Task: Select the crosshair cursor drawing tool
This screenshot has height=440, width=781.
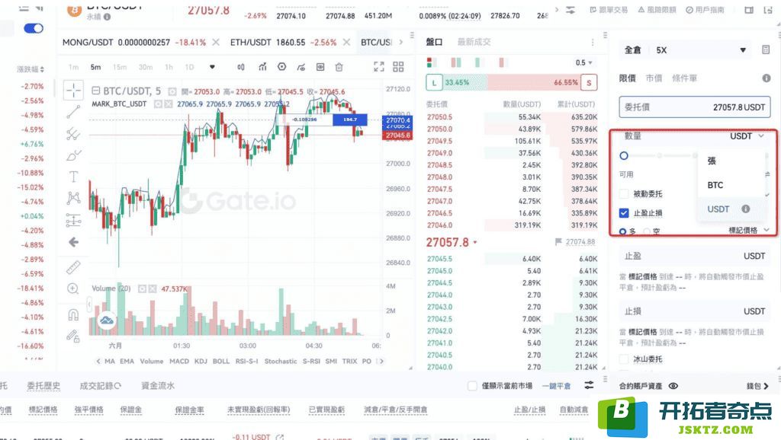Action: [73, 90]
